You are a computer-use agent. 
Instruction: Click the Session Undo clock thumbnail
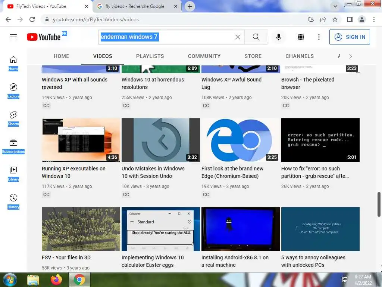pyautogui.click(x=160, y=140)
